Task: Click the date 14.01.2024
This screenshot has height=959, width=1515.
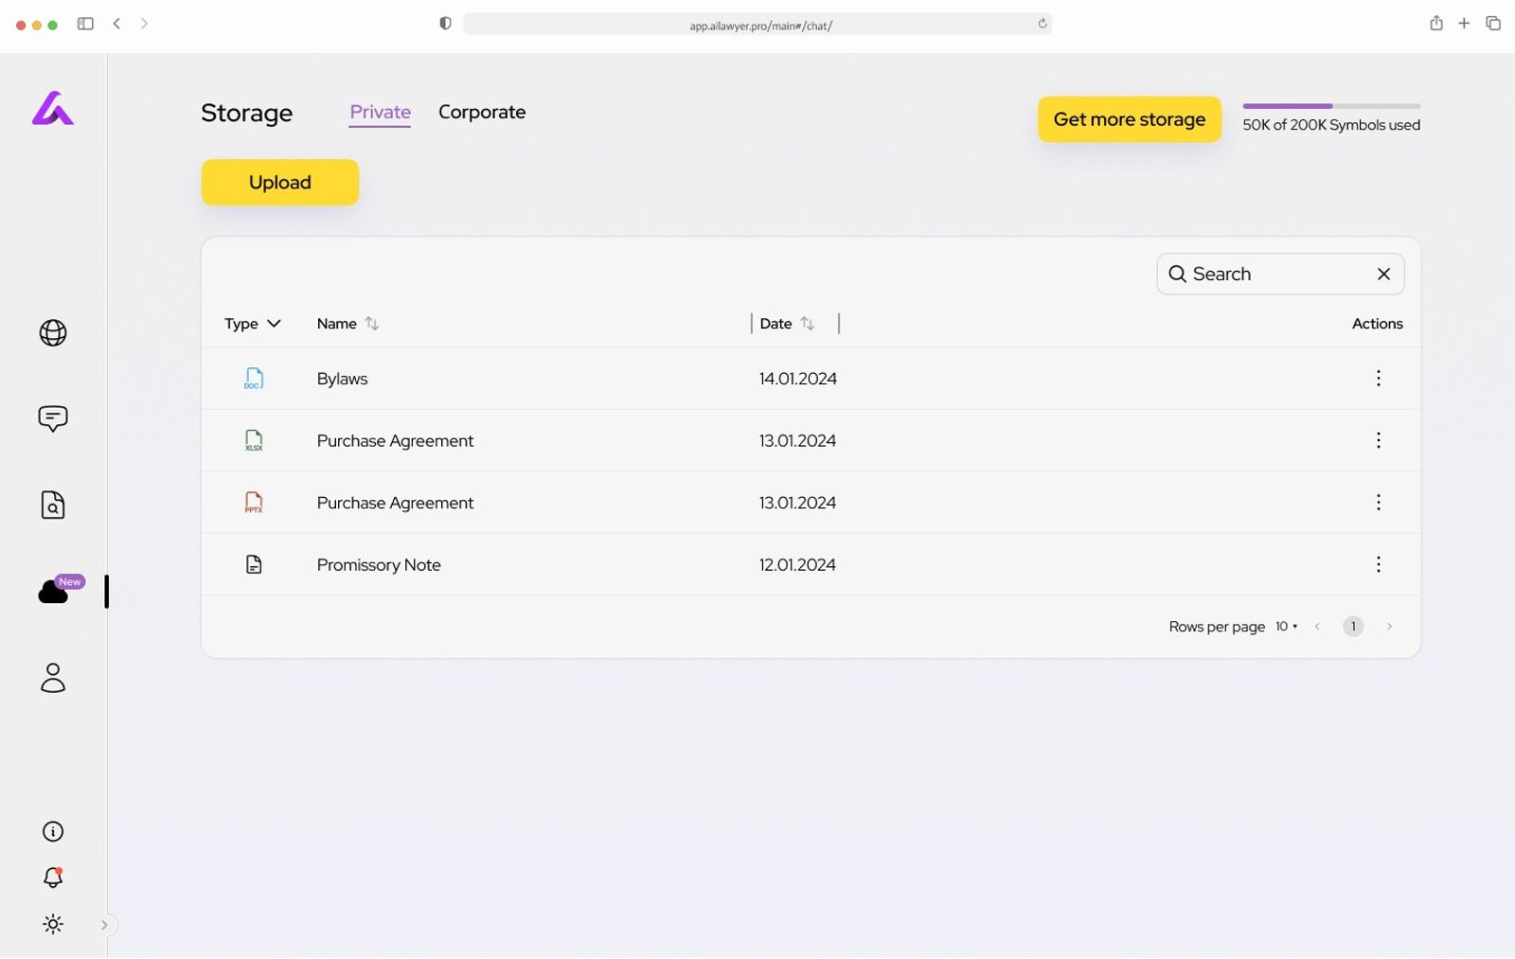Action: [798, 379]
